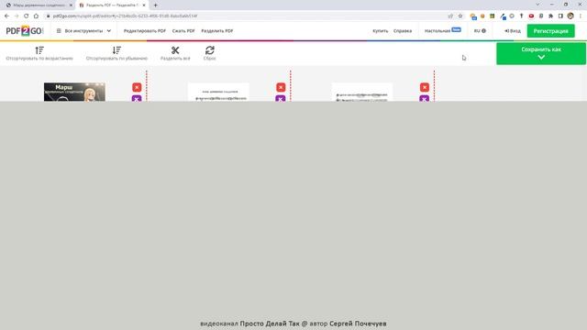Open the Chrome profile avatar
587x330 pixels.
click(570, 16)
